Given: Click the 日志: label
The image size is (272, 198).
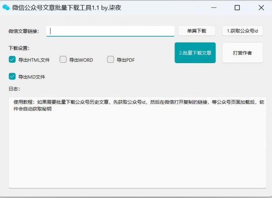Looking at the screenshot, I should coord(14,89).
